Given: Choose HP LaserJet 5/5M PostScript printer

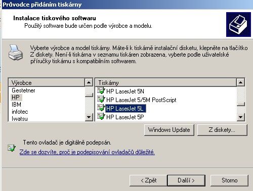Looking at the screenshot, I should tap(141, 100).
